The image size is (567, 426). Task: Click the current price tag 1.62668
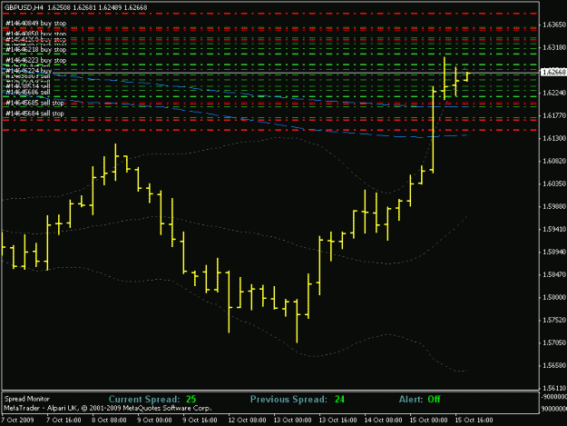click(553, 73)
